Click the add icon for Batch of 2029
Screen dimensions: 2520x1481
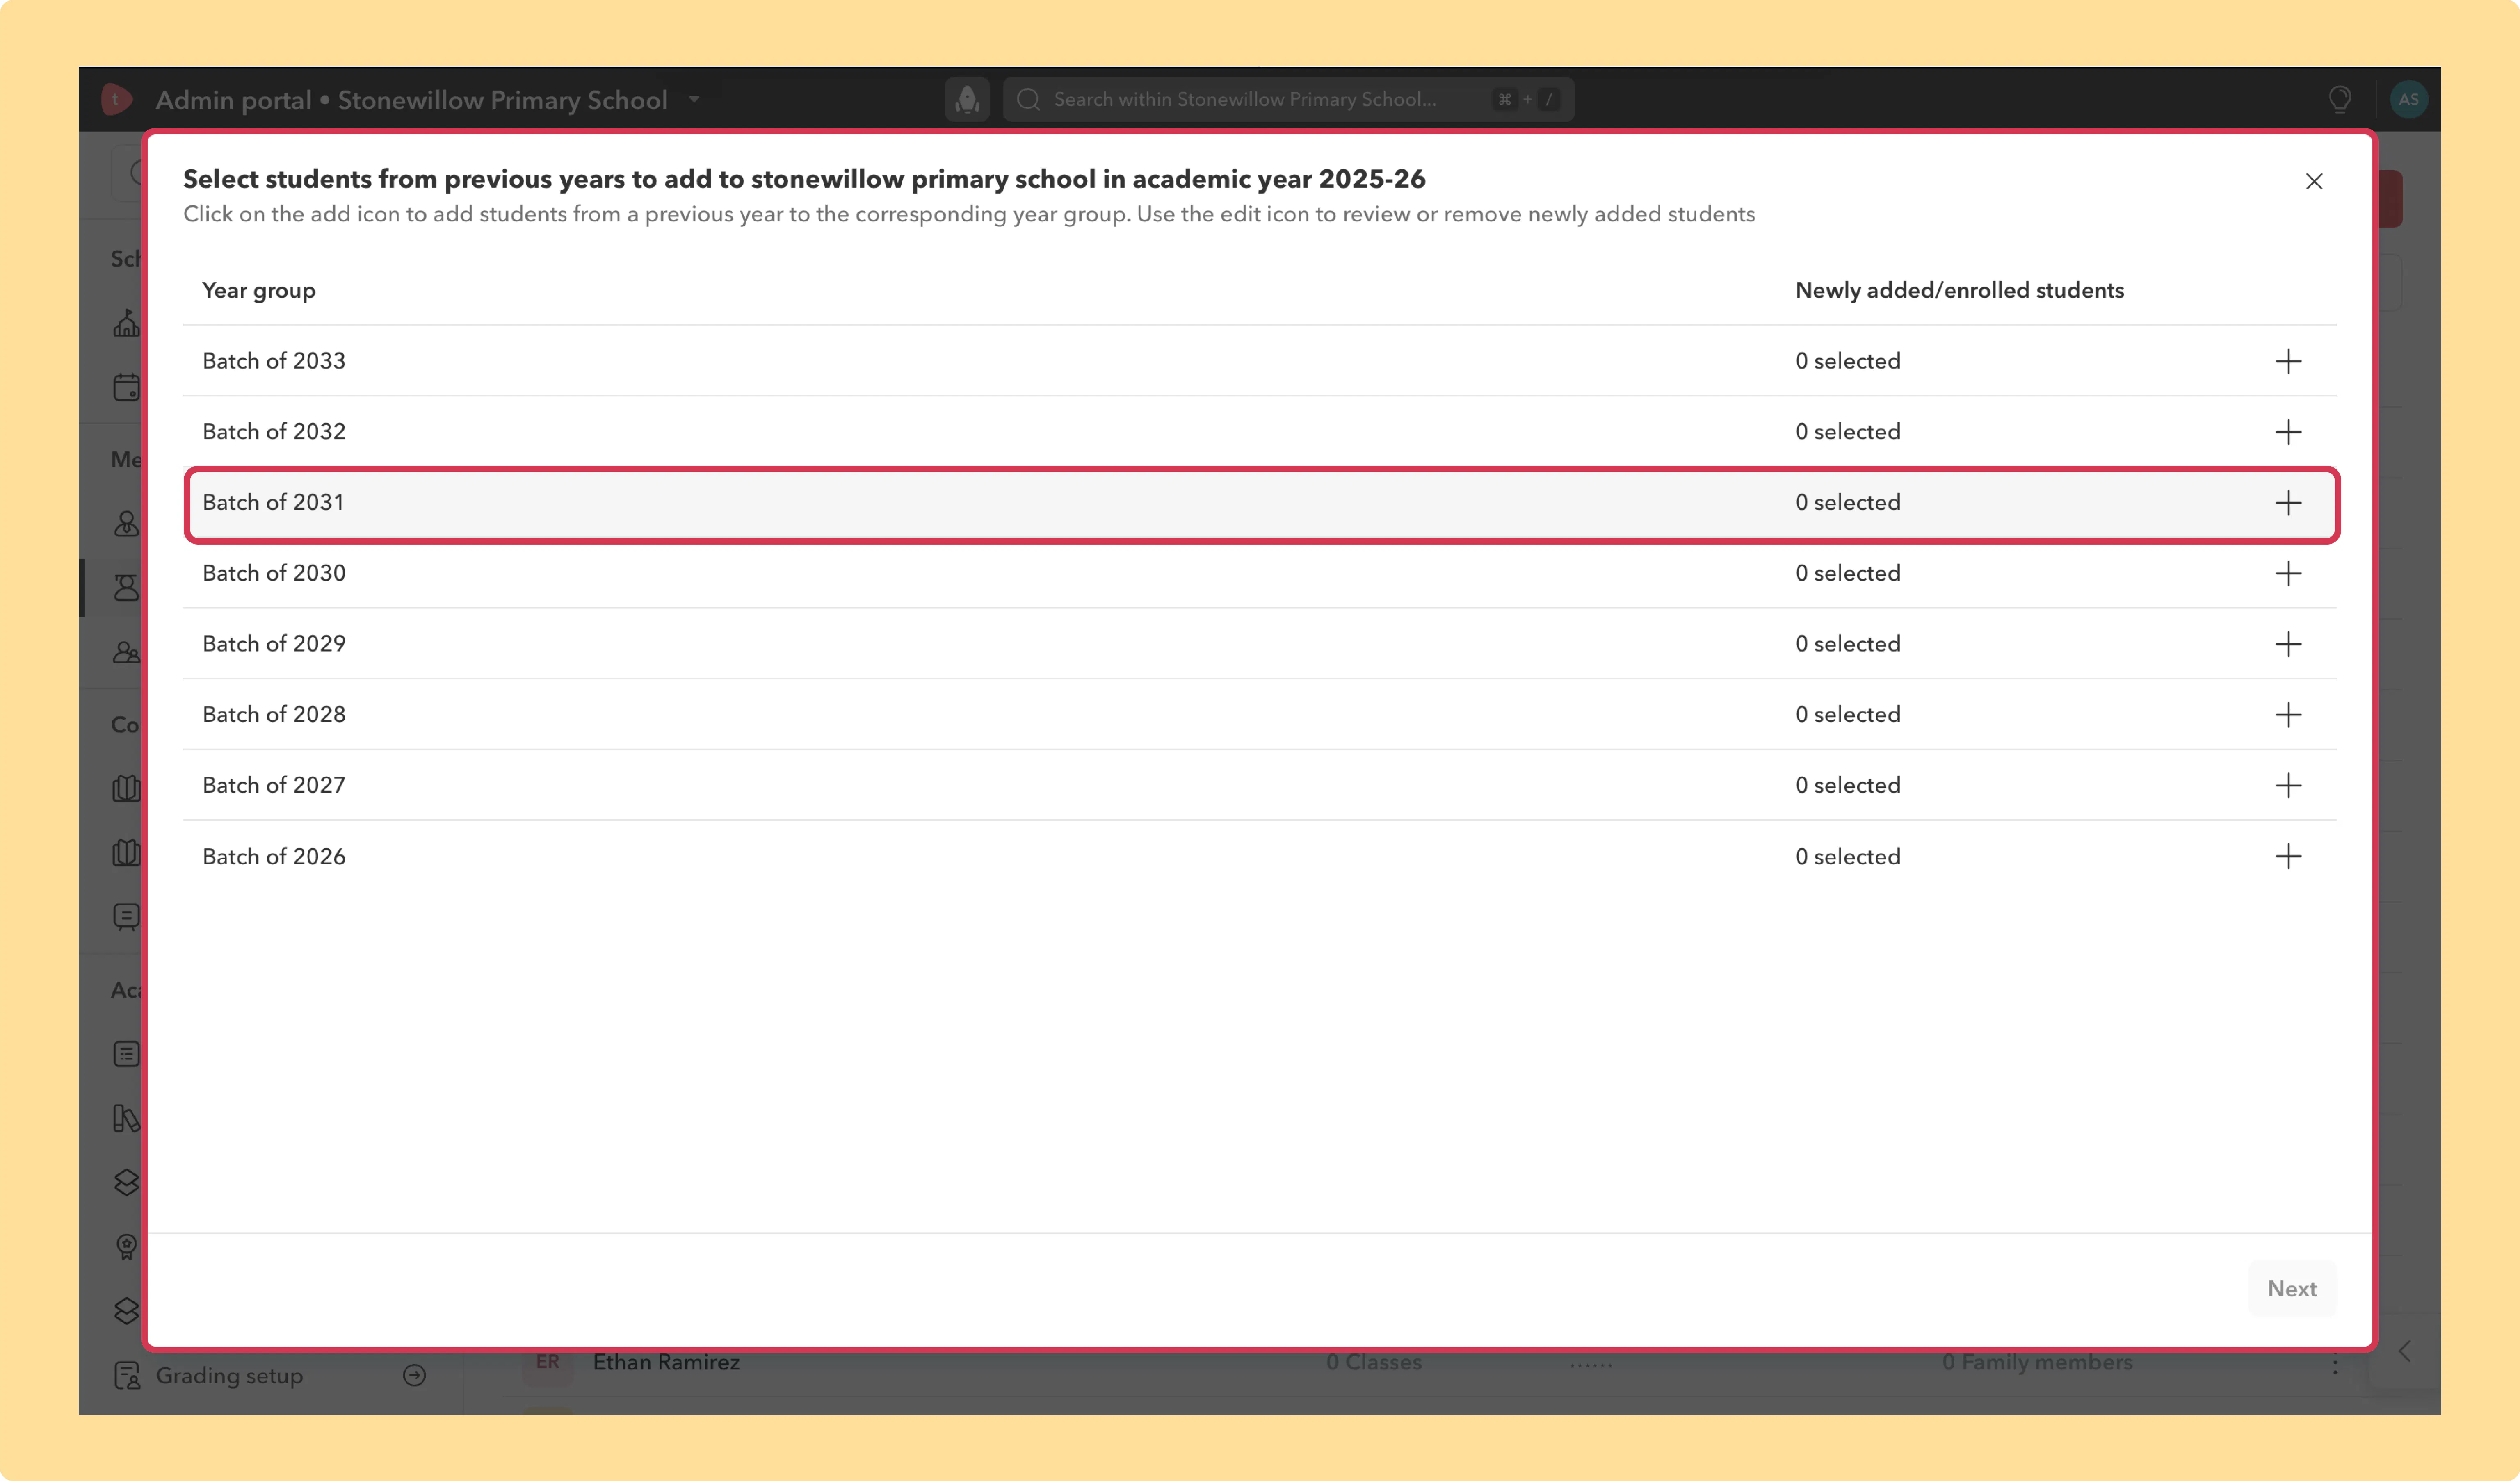tap(2288, 644)
